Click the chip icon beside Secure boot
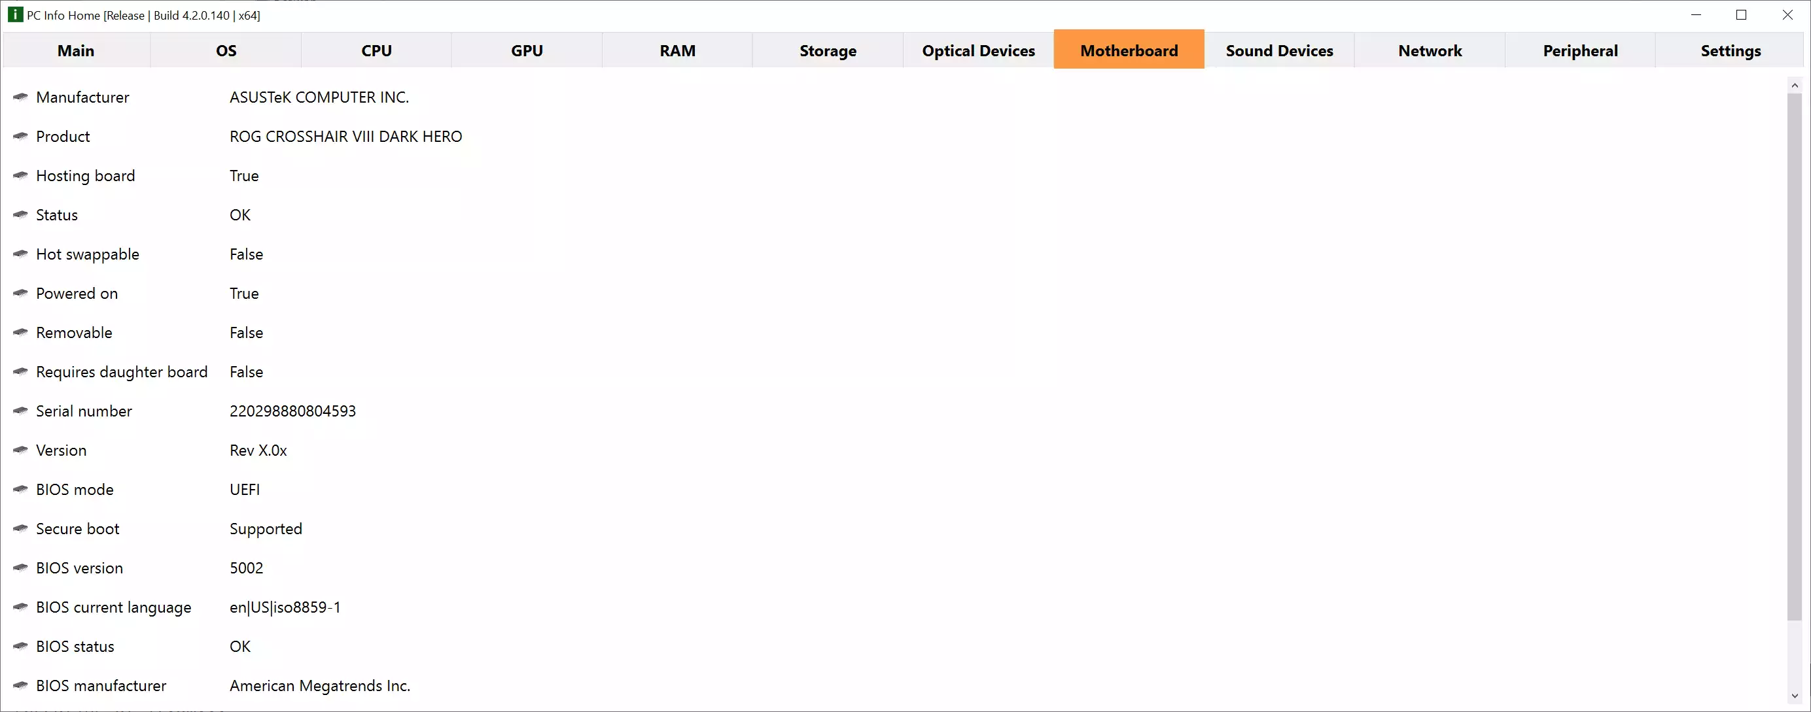Screen dimensions: 1811x712 20,528
